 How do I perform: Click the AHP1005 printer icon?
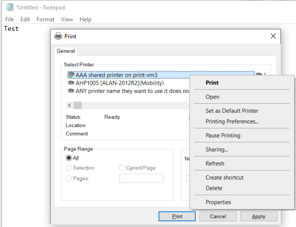click(x=71, y=83)
